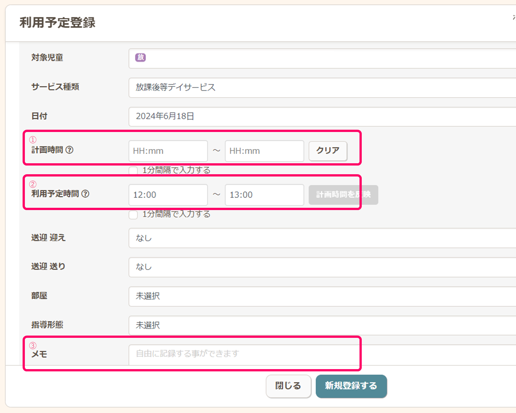This screenshot has width=516, height=413.
Task: Select a room in 部屋 dropdown
Action: (x=322, y=296)
